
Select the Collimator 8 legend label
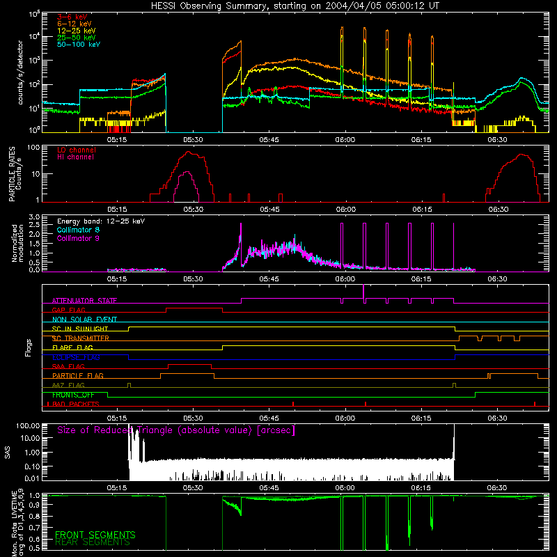click(x=78, y=230)
